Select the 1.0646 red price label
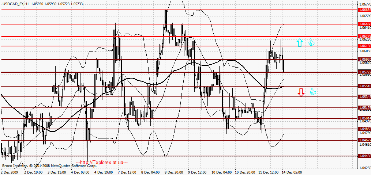 pos(365,24)
